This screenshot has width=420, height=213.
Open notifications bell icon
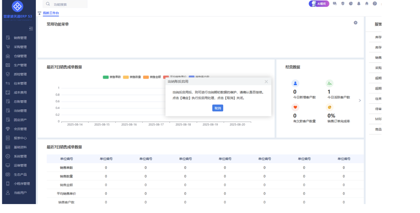pos(359,4)
